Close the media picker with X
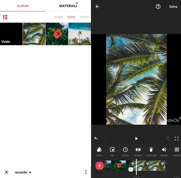The width and height of the screenshot is (181, 178). click(x=7, y=172)
